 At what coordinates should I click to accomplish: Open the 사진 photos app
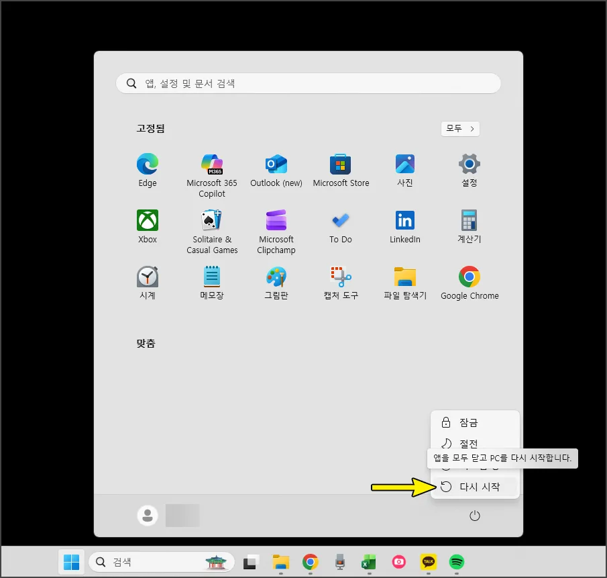pyautogui.click(x=405, y=170)
